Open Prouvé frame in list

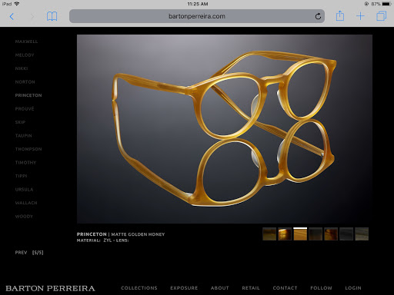point(25,109)
